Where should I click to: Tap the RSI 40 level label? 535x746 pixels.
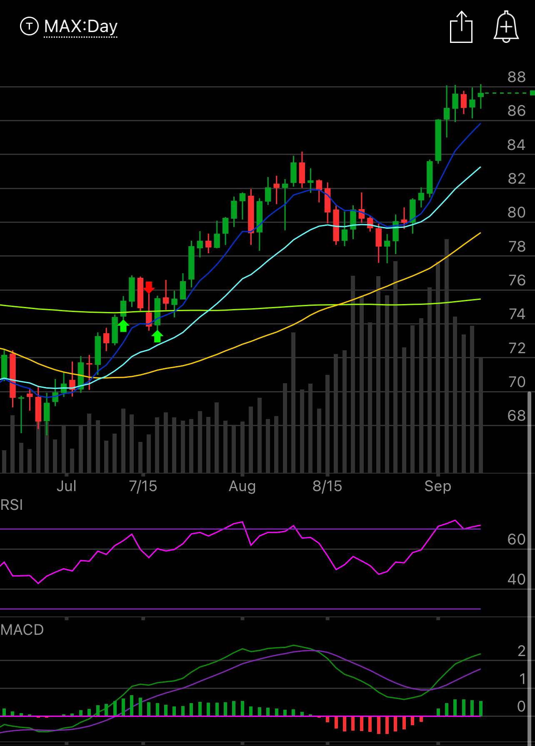tap(517, 579)
